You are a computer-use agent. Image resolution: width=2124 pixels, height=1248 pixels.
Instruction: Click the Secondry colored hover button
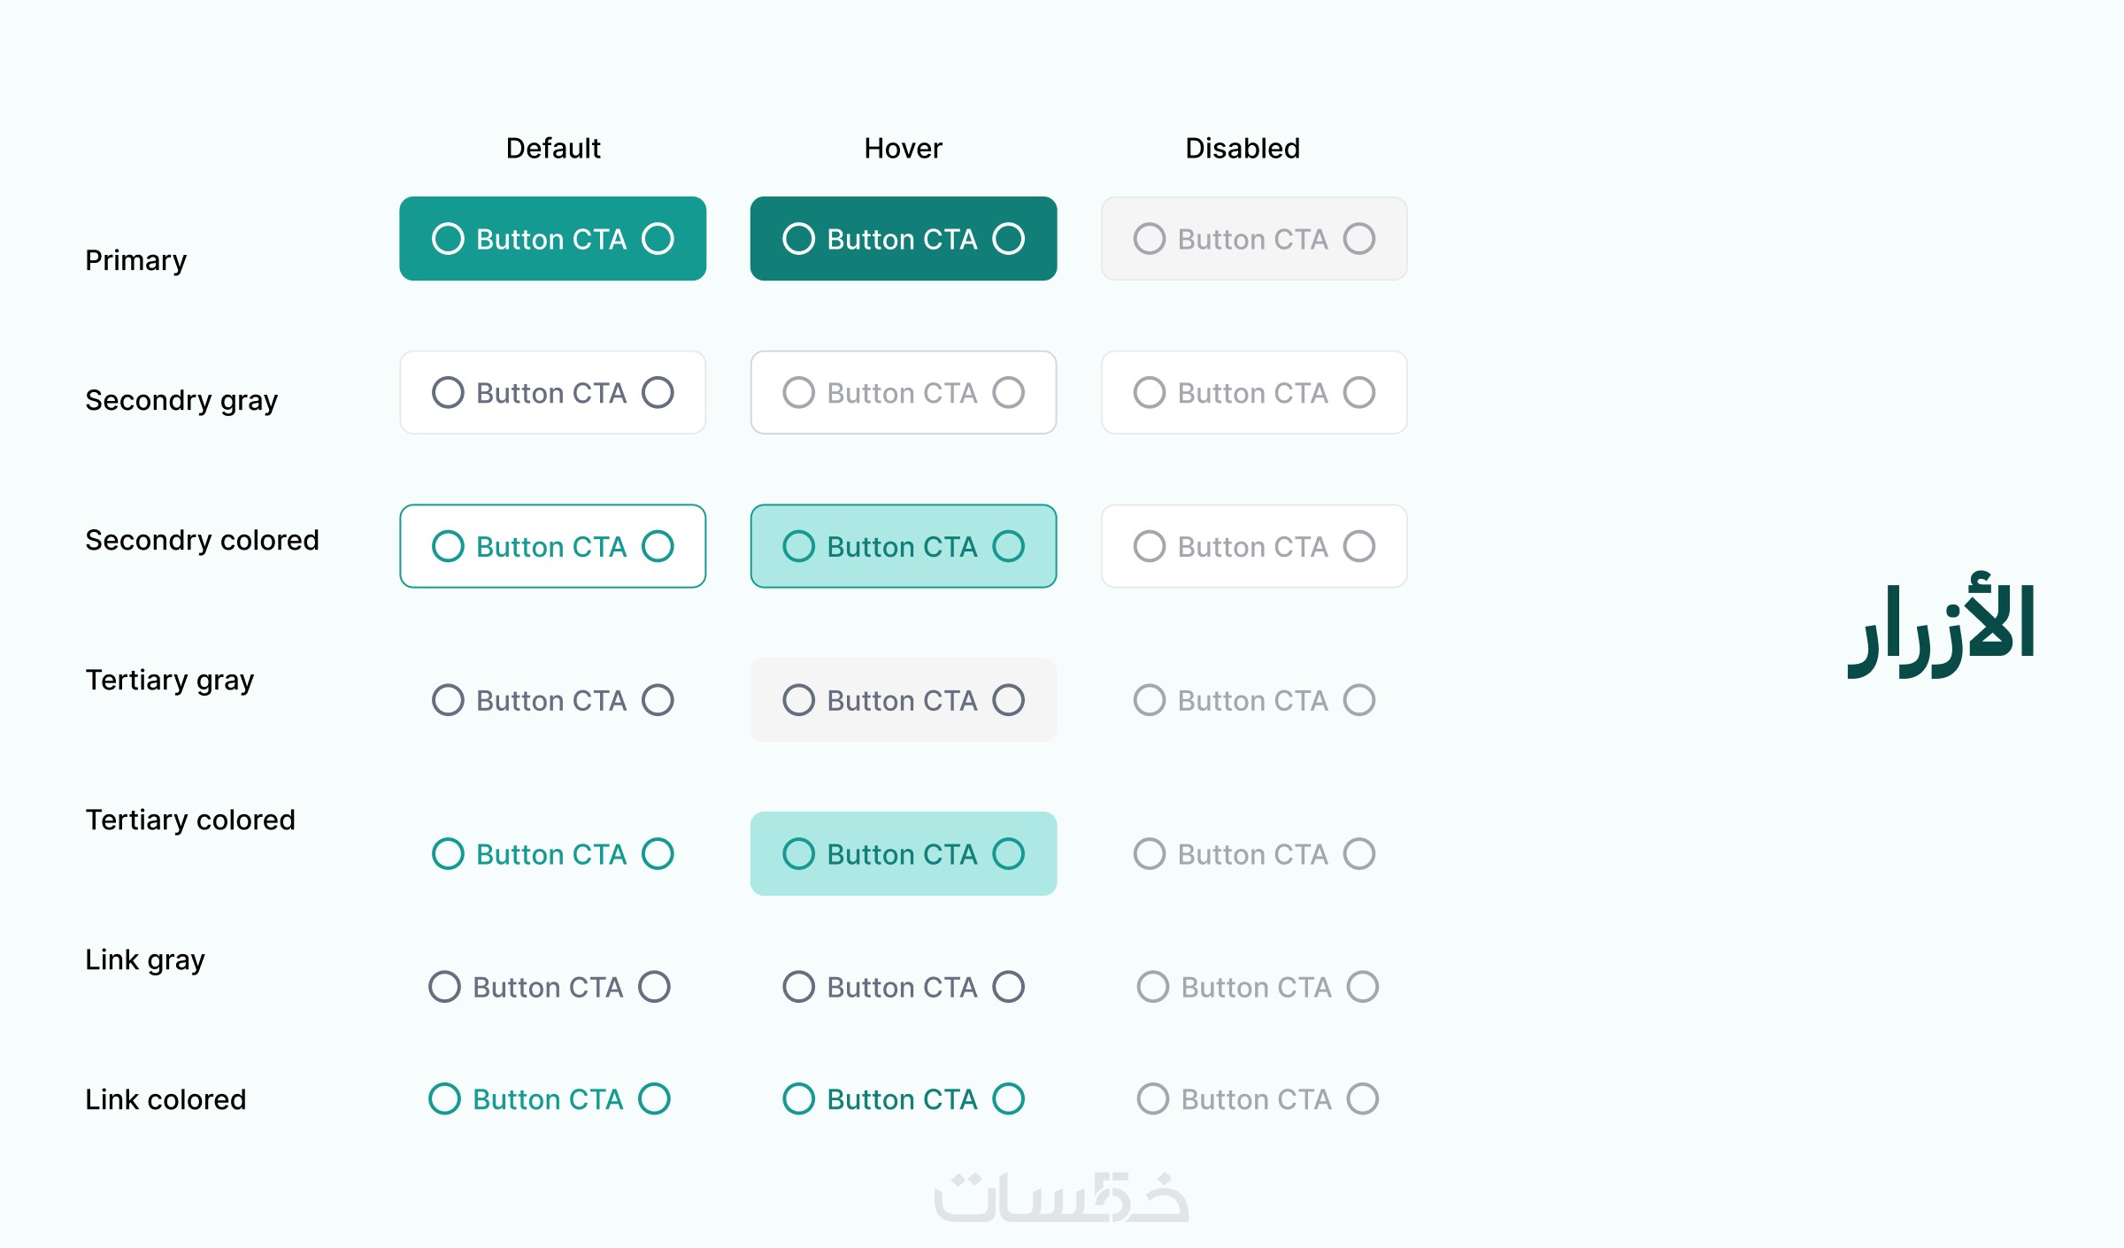pyautogui.click(x=904, y=546)
